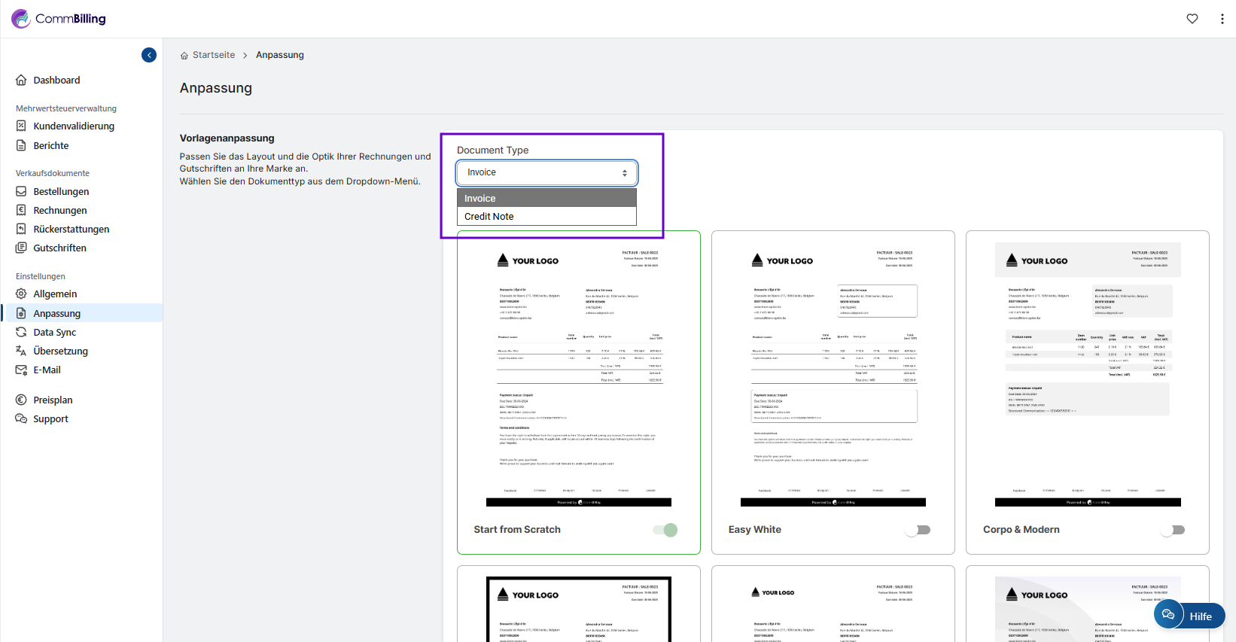
Task: Enable the Corpo & Modern template toggle
Action: (1173, 530)
